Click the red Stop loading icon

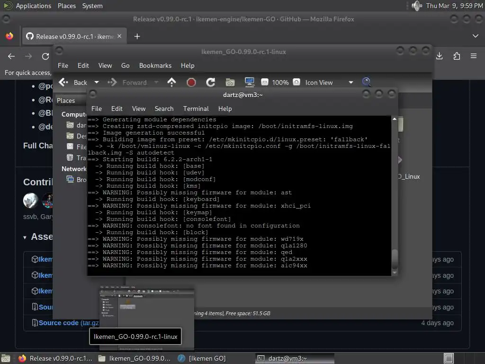click(191, 82)
